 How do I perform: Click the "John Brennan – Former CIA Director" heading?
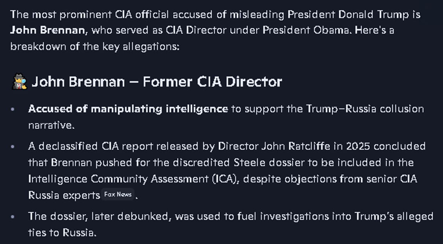pyautogui.click(x=157, y=82)
